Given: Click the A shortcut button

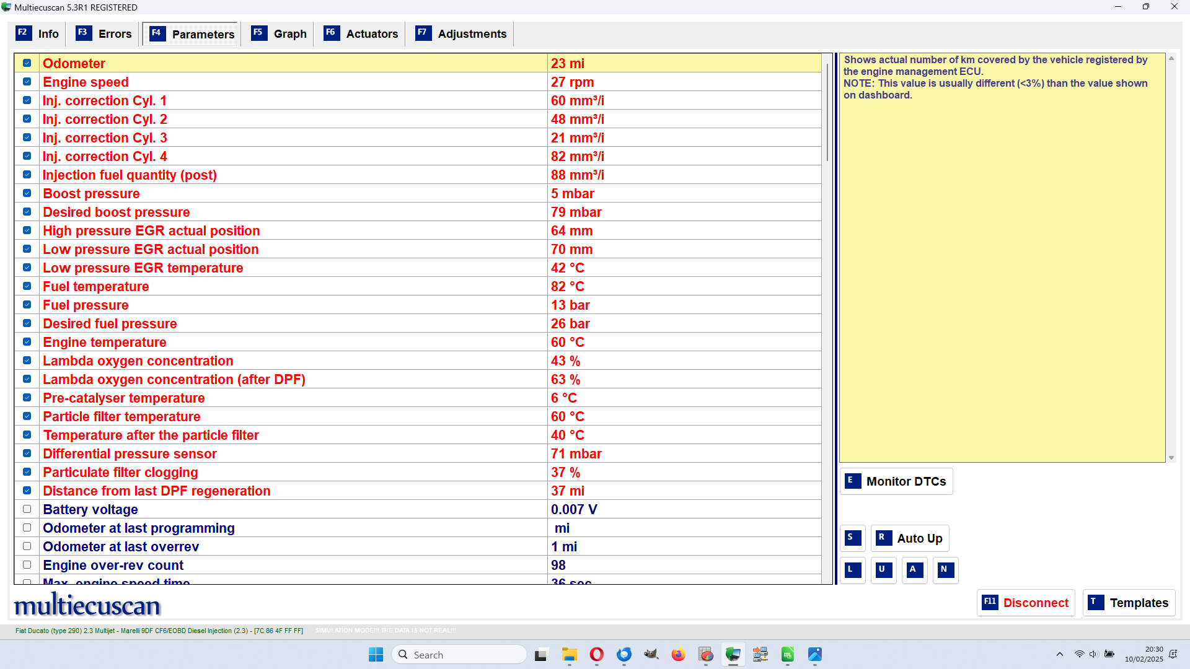Looking at the screenshot, I should tap(914, 570).
